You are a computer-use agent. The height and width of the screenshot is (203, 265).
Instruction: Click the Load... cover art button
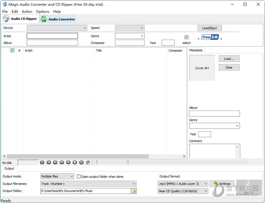229,59
